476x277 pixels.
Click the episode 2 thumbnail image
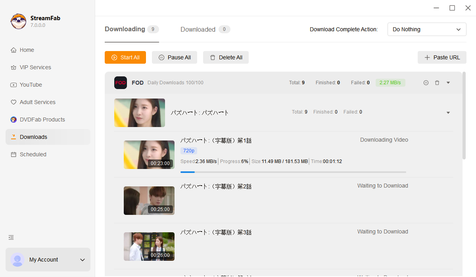pyautogui.click(x=149, y=201)
